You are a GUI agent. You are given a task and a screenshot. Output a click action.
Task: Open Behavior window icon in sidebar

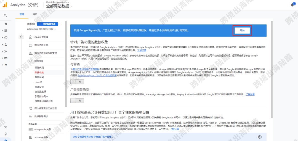6,58
